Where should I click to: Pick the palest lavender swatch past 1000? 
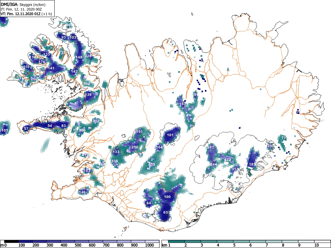[152, 241]
